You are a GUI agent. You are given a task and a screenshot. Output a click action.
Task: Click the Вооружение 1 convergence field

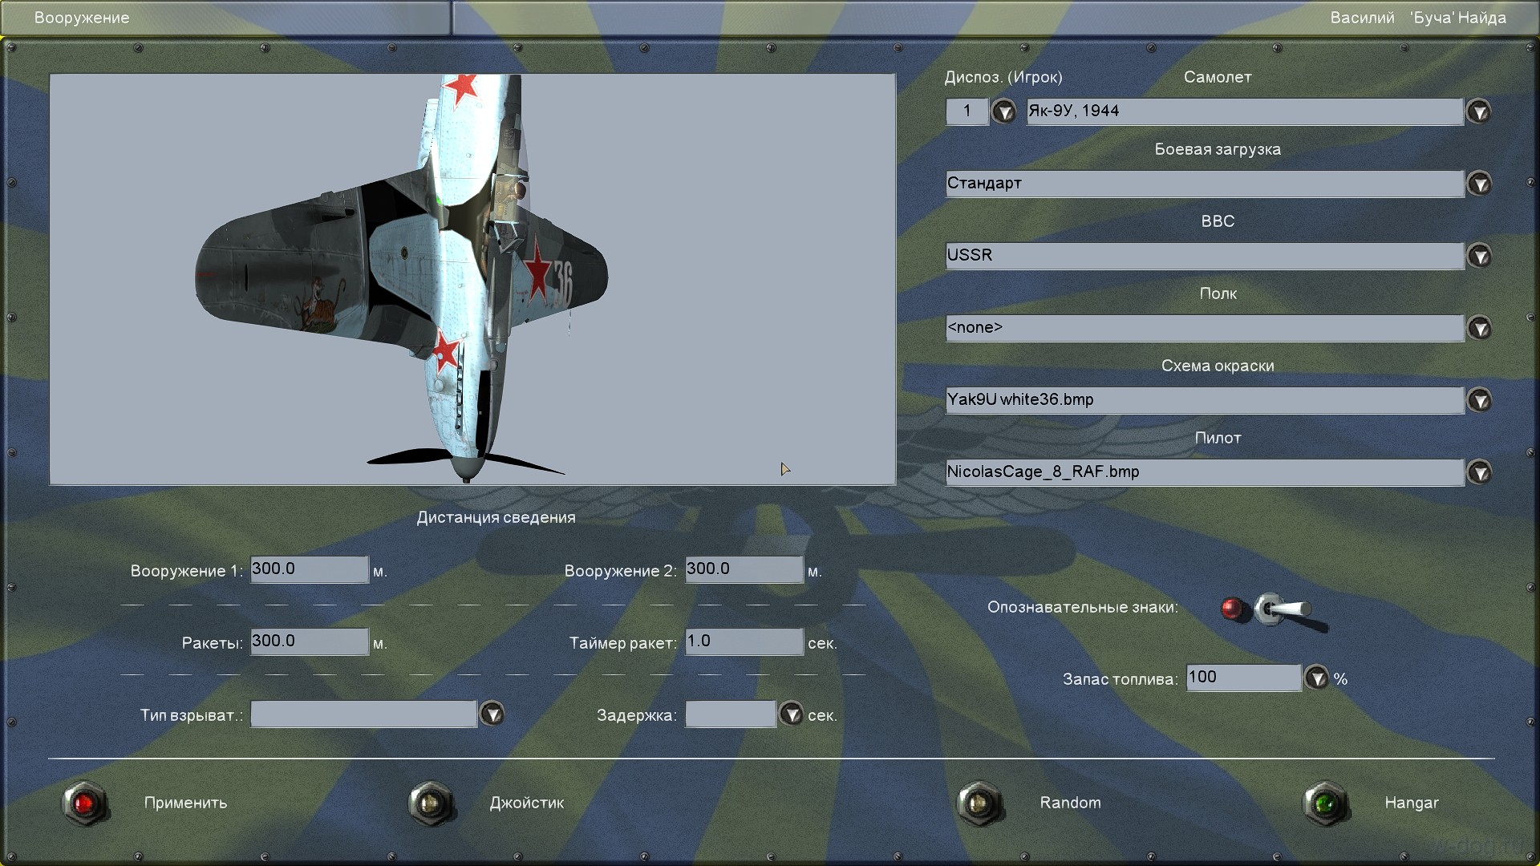[x=309, y=569]
